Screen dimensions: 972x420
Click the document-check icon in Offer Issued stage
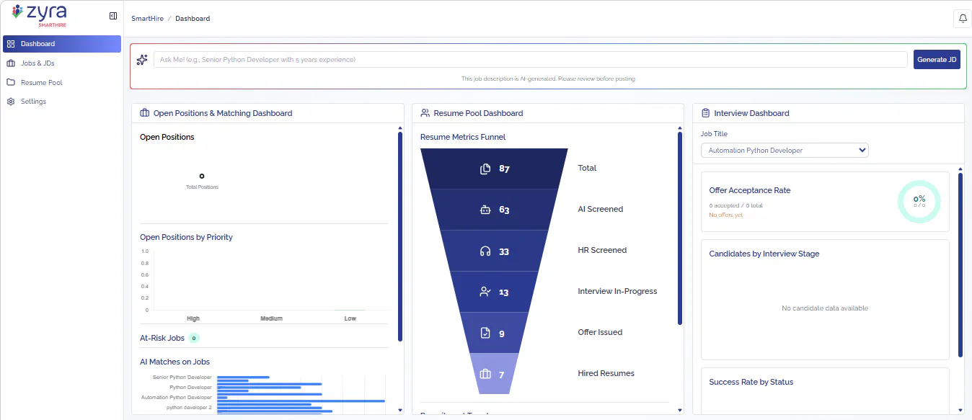click(x=485, y=334)
